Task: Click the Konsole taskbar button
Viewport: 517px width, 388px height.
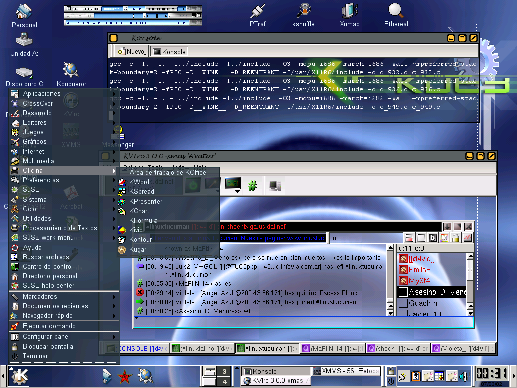Action: [x=276, y=371]
